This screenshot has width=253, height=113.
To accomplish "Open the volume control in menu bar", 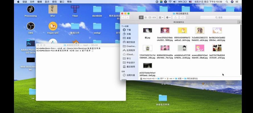I will pyautogui.click(x=174, y=2).
